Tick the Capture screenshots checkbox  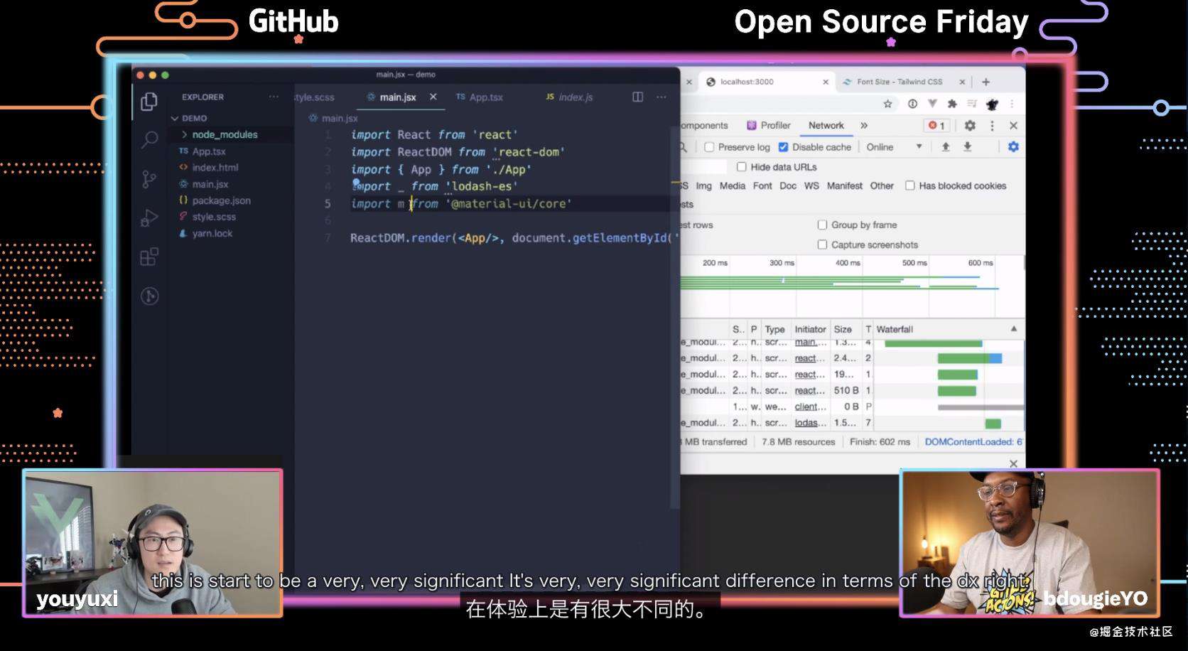click(822, 244)
